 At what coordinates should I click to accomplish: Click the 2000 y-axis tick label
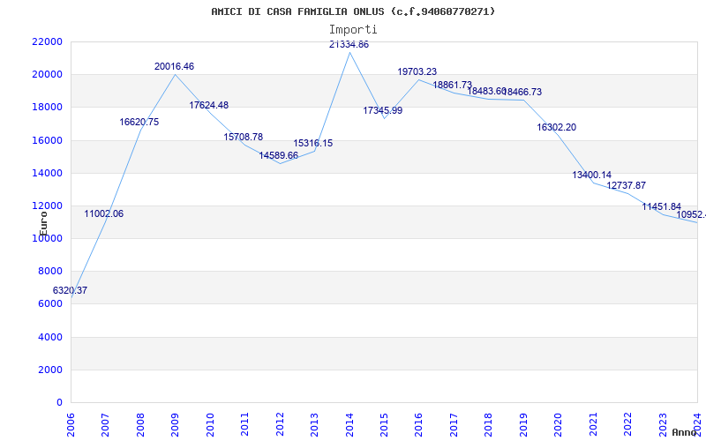(50, 370)
